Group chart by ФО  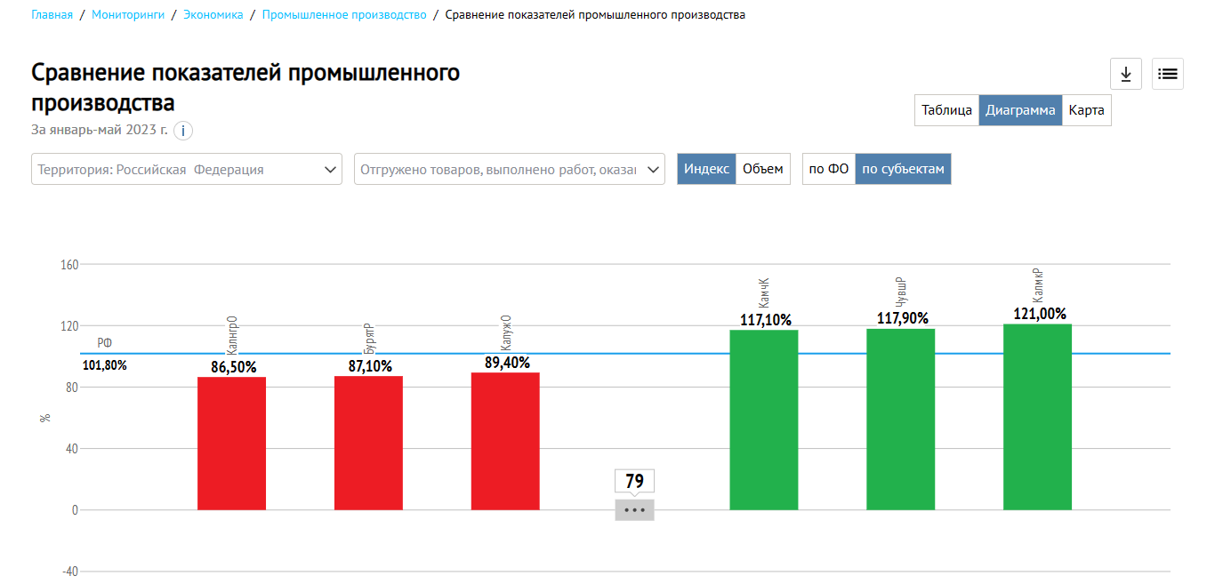coord(828,169)
